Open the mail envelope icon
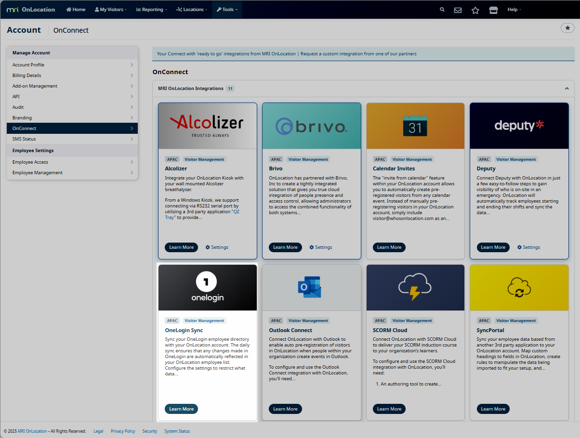580x438 pixels. point(458,10)
